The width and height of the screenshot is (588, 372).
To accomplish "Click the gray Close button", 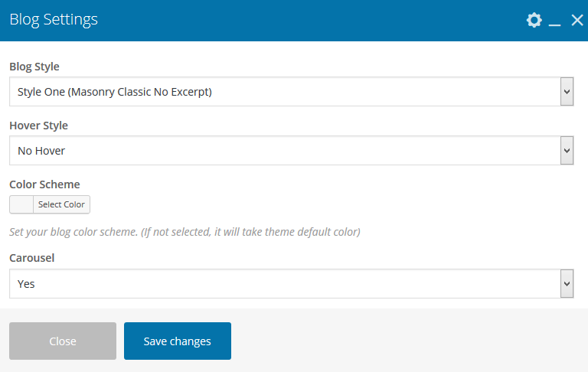I will (63, 341).
